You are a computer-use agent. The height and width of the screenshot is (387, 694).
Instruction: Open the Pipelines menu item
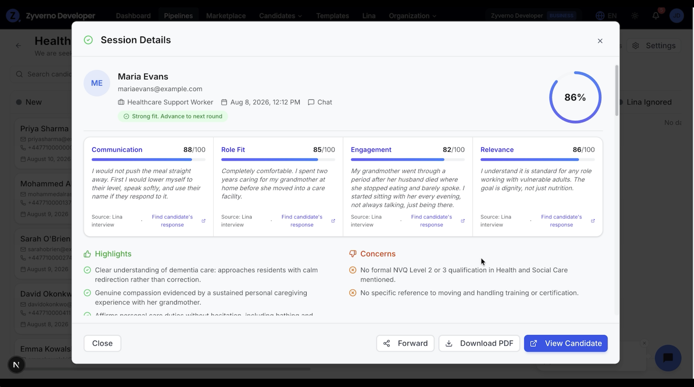(178, 16)
